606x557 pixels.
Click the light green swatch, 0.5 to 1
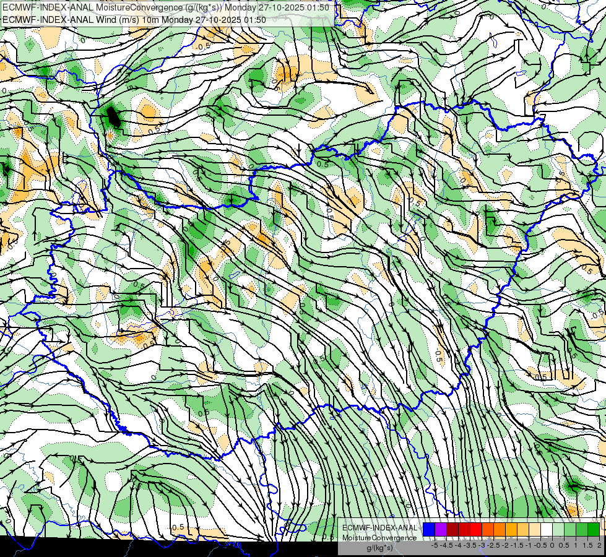pos(570,530)
